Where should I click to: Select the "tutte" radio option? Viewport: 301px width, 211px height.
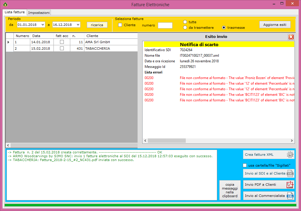click(x=185, y=22)
